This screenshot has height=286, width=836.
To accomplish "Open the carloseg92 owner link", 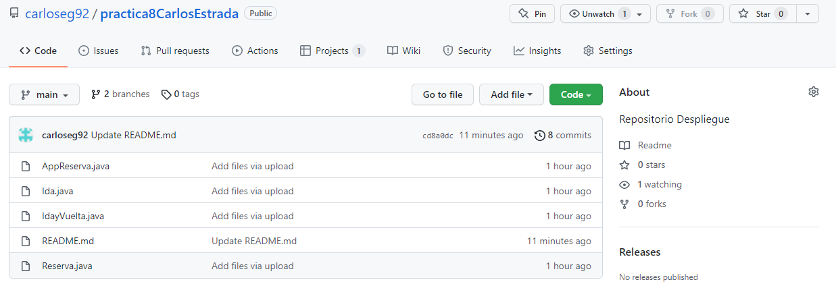I will point(57,13).
